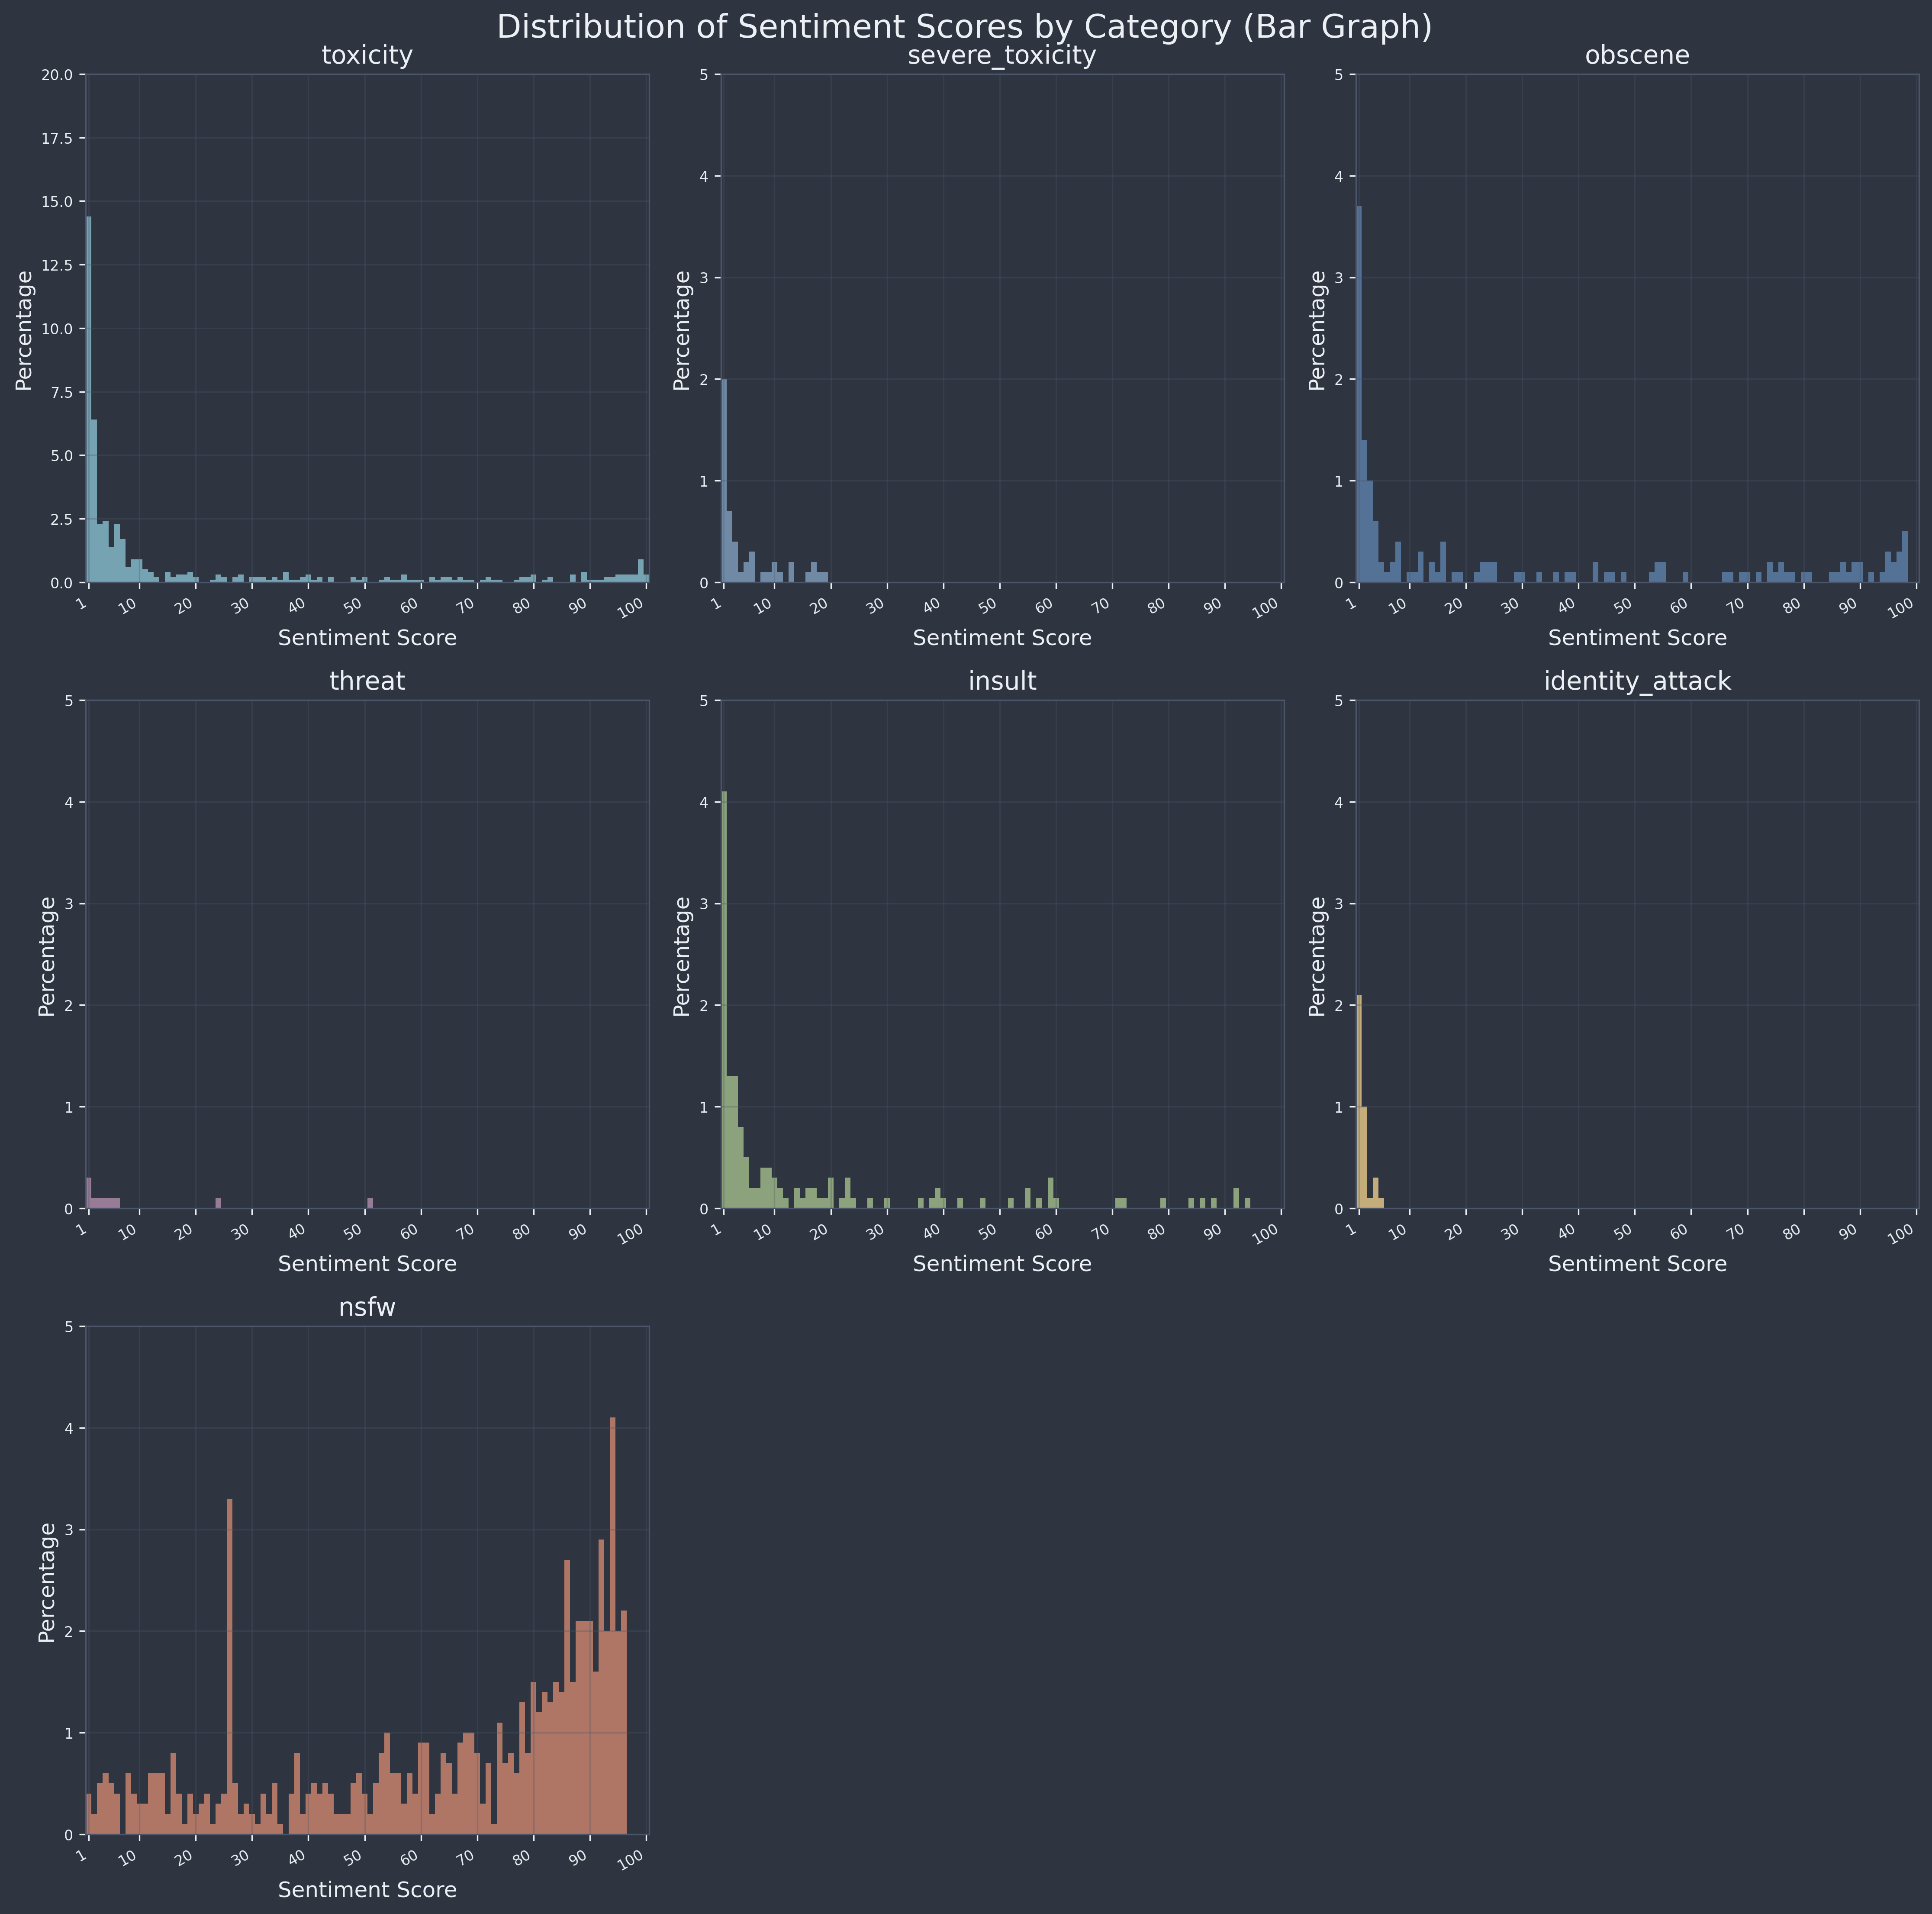The image size is (1932, 1914).
Task: Click the severe_toxicity bar near score 17
Action: tap(814, 572)
